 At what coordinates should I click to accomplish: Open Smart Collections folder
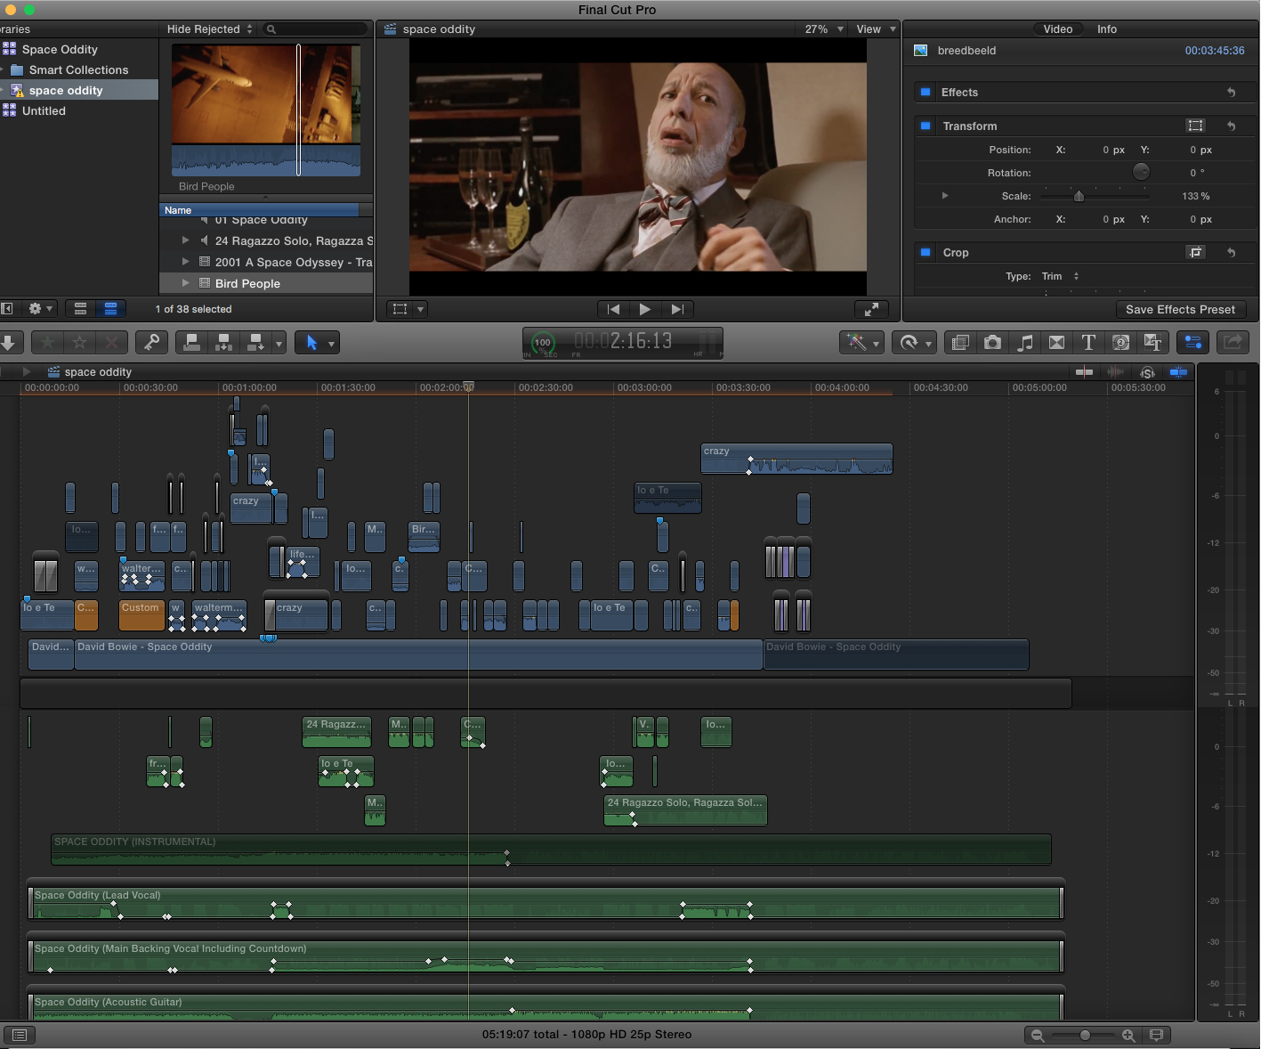coord(78,69)
